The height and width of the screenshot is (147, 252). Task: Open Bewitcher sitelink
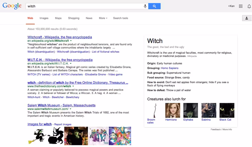pos(58,97)
